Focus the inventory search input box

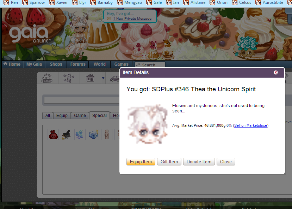pos(82,100)
